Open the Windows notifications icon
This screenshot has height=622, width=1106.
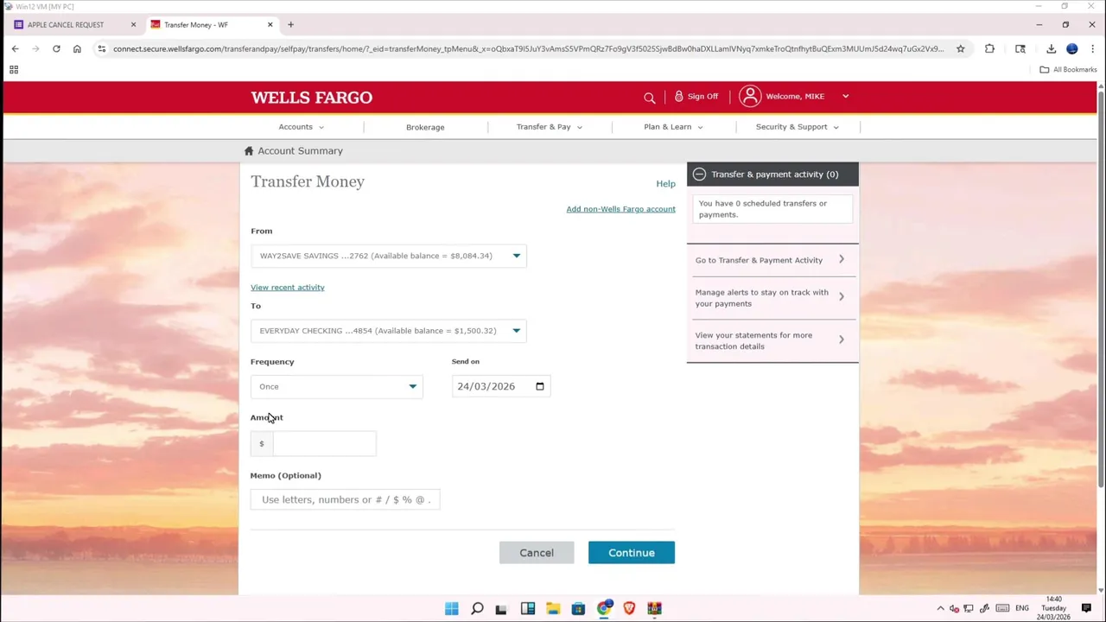coord(1087,609)
